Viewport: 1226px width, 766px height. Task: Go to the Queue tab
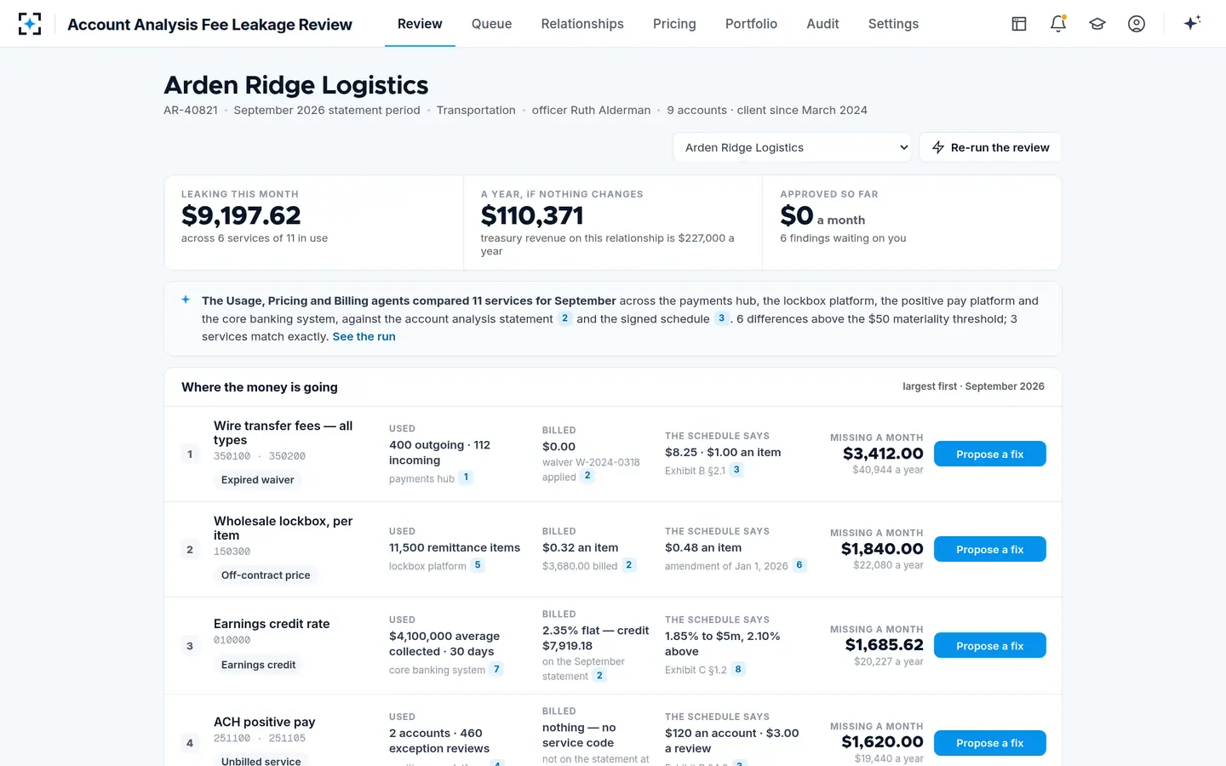click(492, 24)
